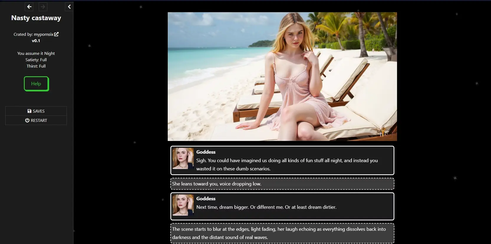Click the "scene starts to blur" narration box
Image resolution: width=491 pixels, height=244 pixels.
pyautogui.click(x=282, y=233)
